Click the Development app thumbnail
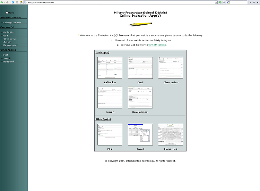This screenshot has height=191, width=260. (x=140, y=98)
